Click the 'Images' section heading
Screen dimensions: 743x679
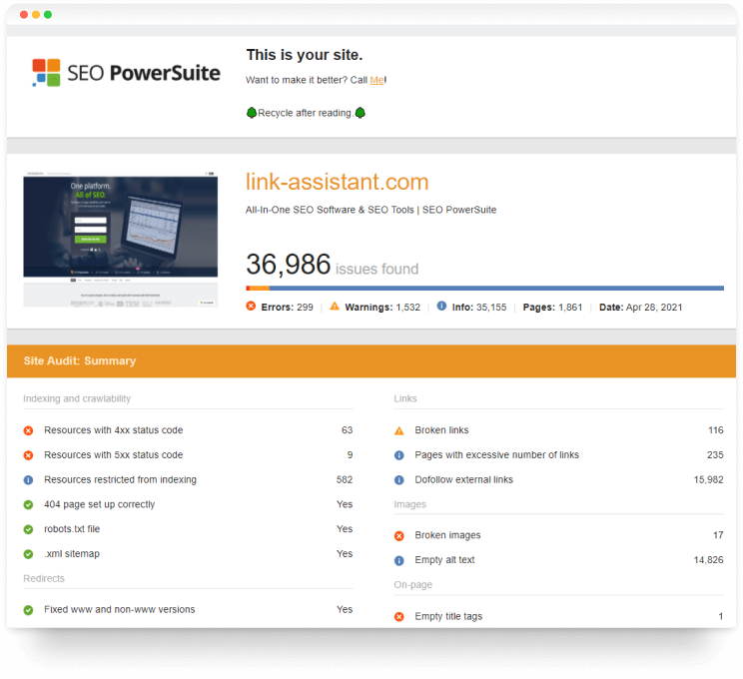tap(409, 504)
